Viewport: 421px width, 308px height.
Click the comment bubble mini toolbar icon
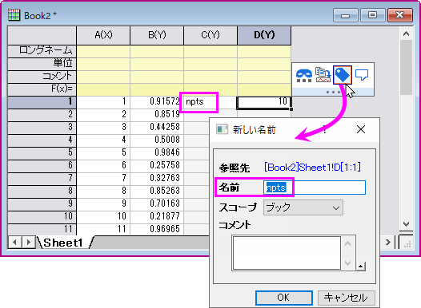(362, 75)
